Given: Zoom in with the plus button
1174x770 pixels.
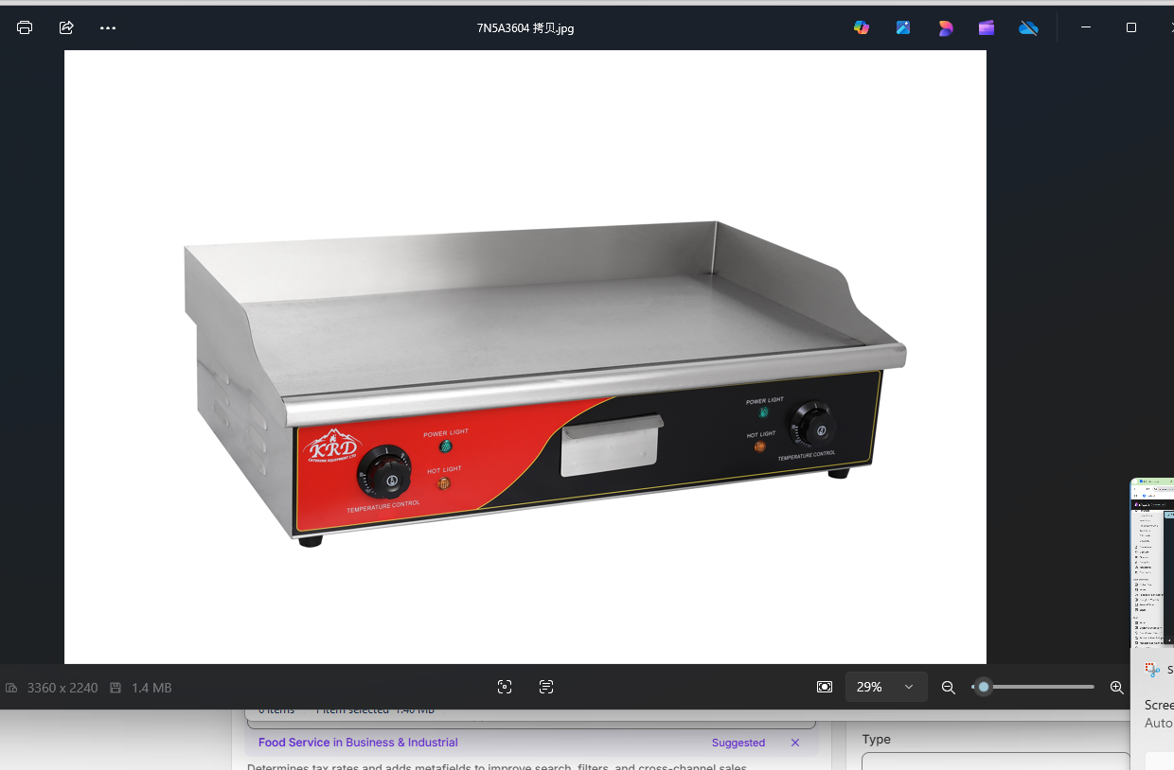Looking at the screenshot, I should (1116, 687).
